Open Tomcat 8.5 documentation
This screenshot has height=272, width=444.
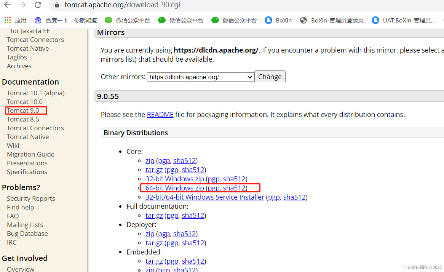point(23,119)
